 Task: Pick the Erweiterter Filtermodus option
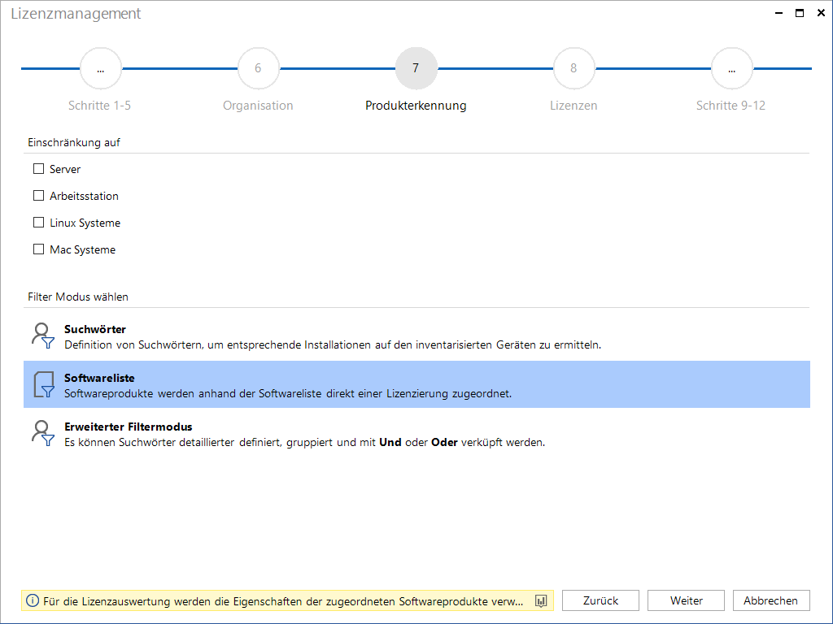[416, 434]
